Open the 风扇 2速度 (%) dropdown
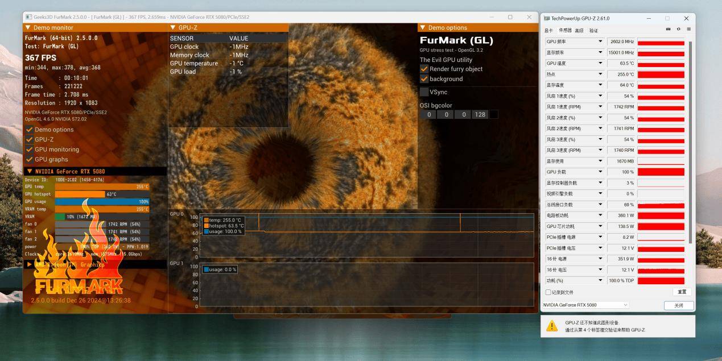 [600, 118]
